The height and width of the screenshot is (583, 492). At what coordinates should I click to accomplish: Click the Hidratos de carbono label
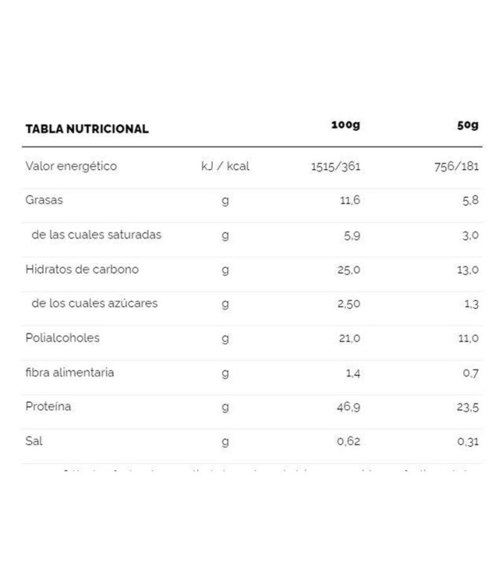[x=82, y=269]
